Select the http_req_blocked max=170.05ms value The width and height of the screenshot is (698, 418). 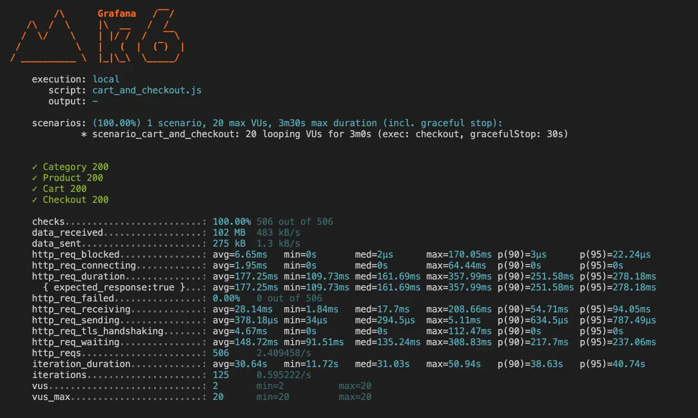point(459,254)
